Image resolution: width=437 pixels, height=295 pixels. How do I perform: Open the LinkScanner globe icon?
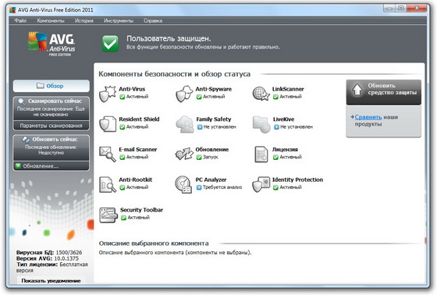coord(261,94)
